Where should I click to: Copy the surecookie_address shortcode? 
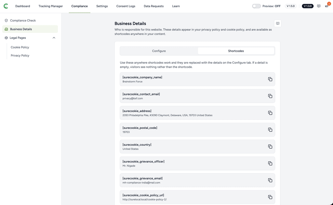pyautogui.click(x=270, y=113)
